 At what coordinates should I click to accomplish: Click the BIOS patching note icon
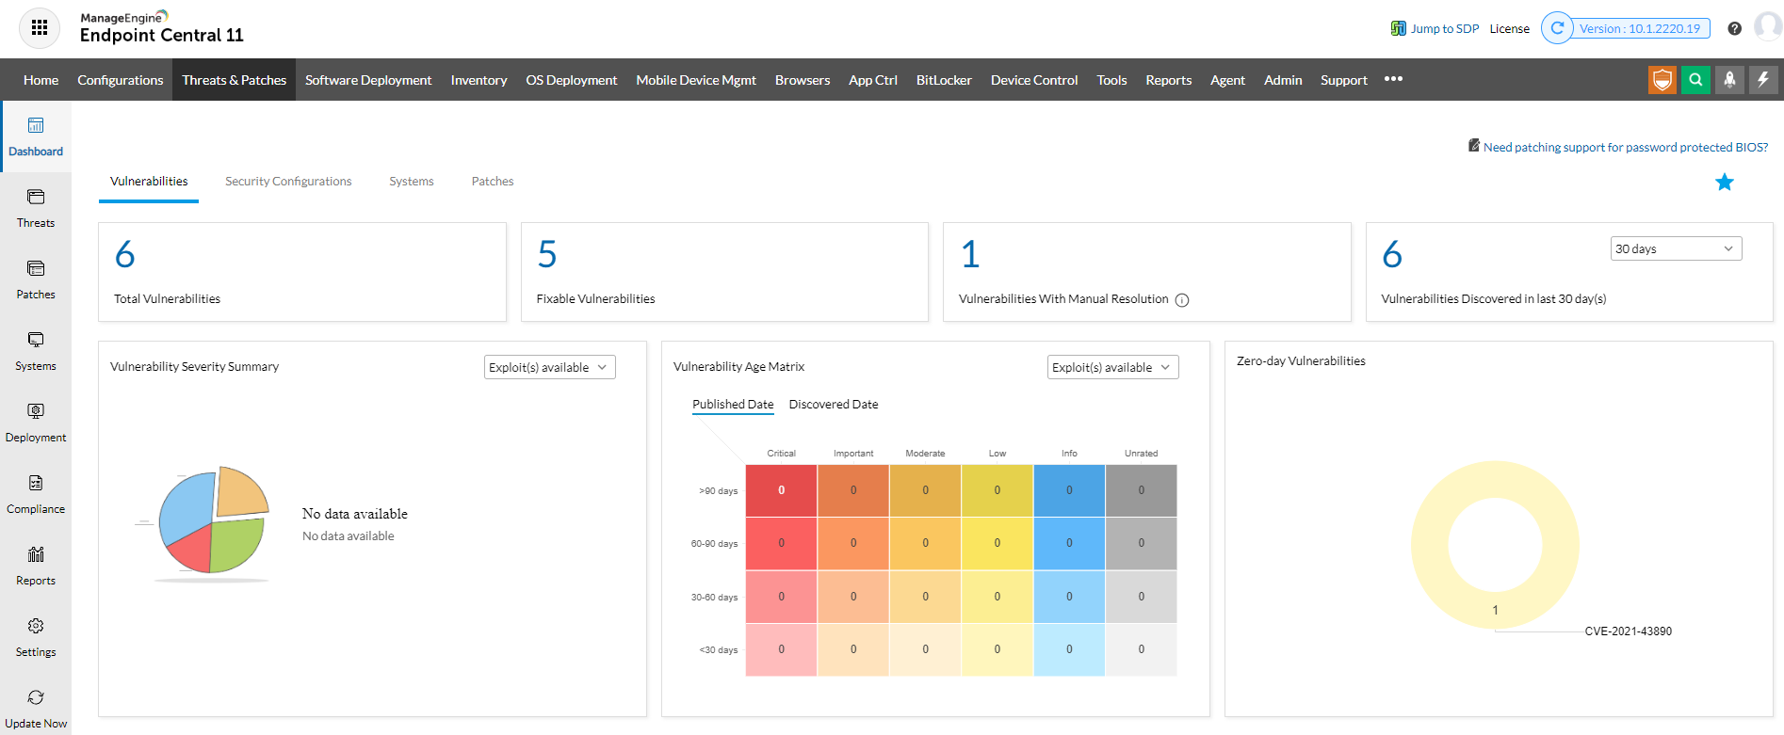click(1474, 145)
